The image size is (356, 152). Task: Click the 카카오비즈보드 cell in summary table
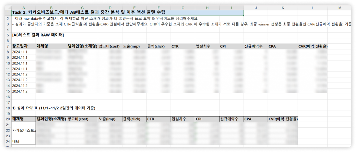(x=23, y=130)
